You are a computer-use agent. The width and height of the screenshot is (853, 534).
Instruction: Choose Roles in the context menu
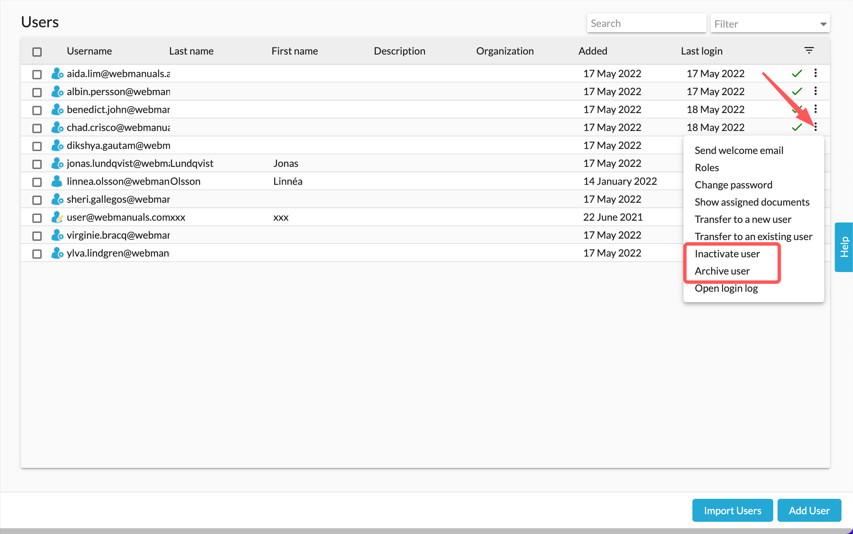tap(707, 168)
